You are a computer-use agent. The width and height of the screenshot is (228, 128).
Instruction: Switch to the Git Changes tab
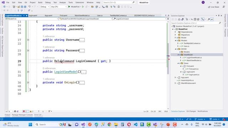191,111
